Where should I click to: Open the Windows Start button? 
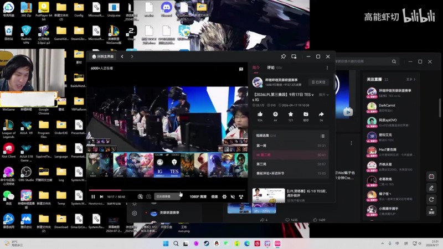(166, 243)
